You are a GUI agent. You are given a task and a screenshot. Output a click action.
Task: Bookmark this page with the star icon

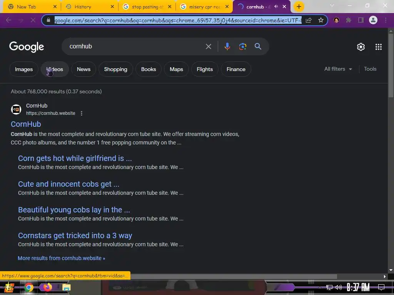coord(321,20)
